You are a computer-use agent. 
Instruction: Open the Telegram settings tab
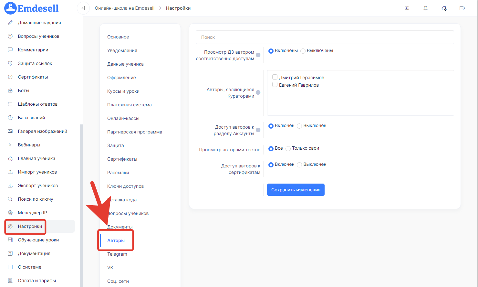click(117, 254)
